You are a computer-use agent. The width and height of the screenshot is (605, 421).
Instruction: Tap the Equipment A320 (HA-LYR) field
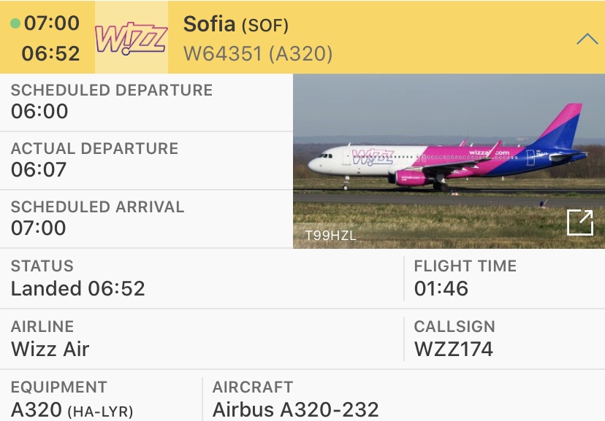click(x=72, y=400)
